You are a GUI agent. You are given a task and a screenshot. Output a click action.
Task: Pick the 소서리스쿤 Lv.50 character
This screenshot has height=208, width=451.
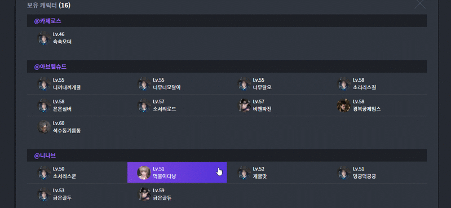coord(77,172)
